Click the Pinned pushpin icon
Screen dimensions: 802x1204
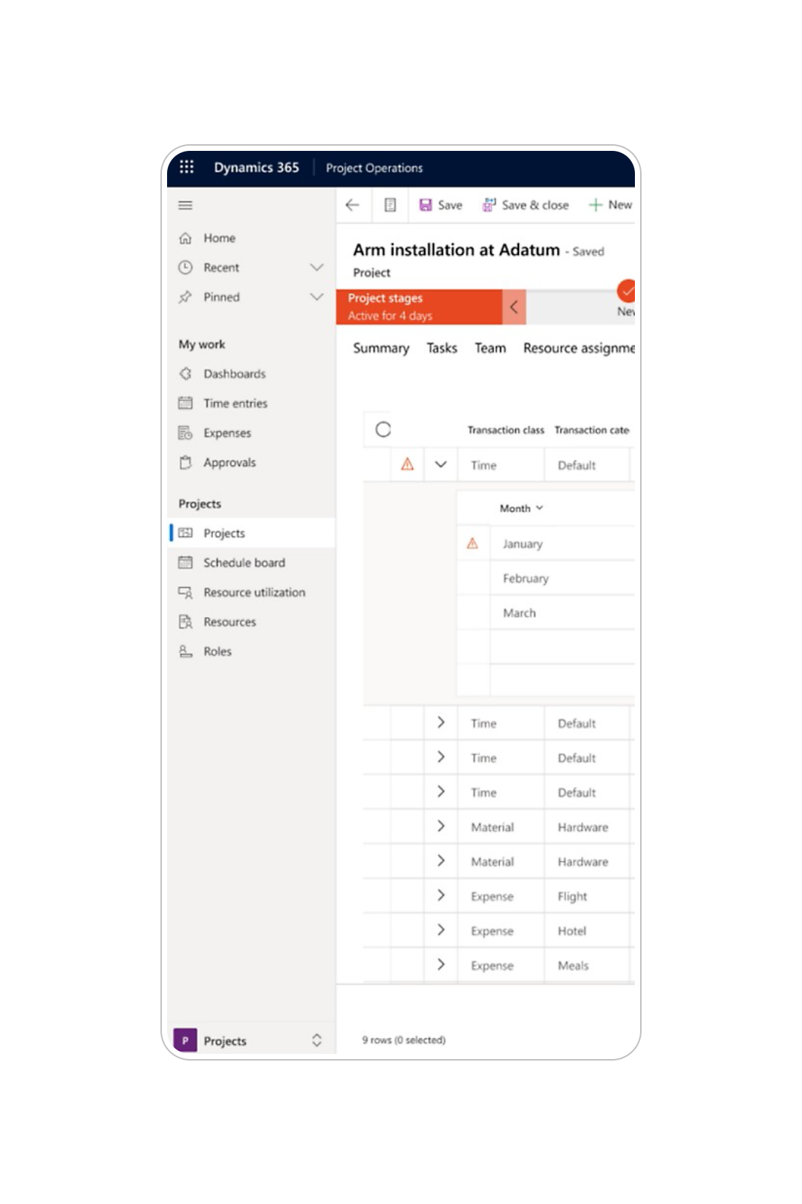coord(186,297)
